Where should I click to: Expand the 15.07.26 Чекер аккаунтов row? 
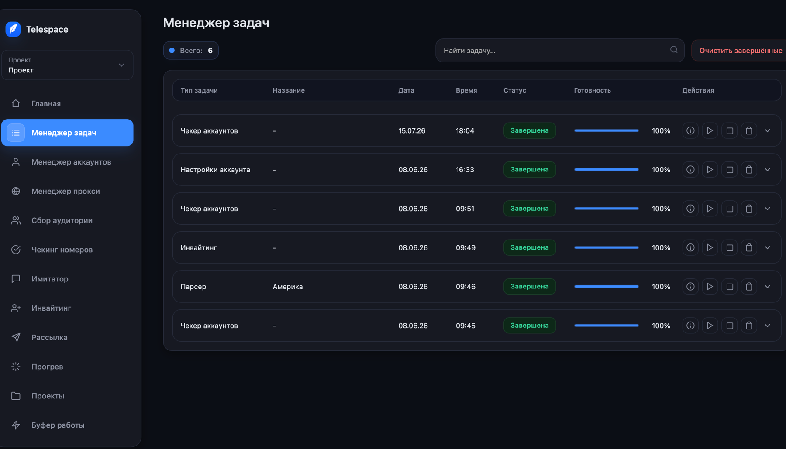tap(768, 130)
